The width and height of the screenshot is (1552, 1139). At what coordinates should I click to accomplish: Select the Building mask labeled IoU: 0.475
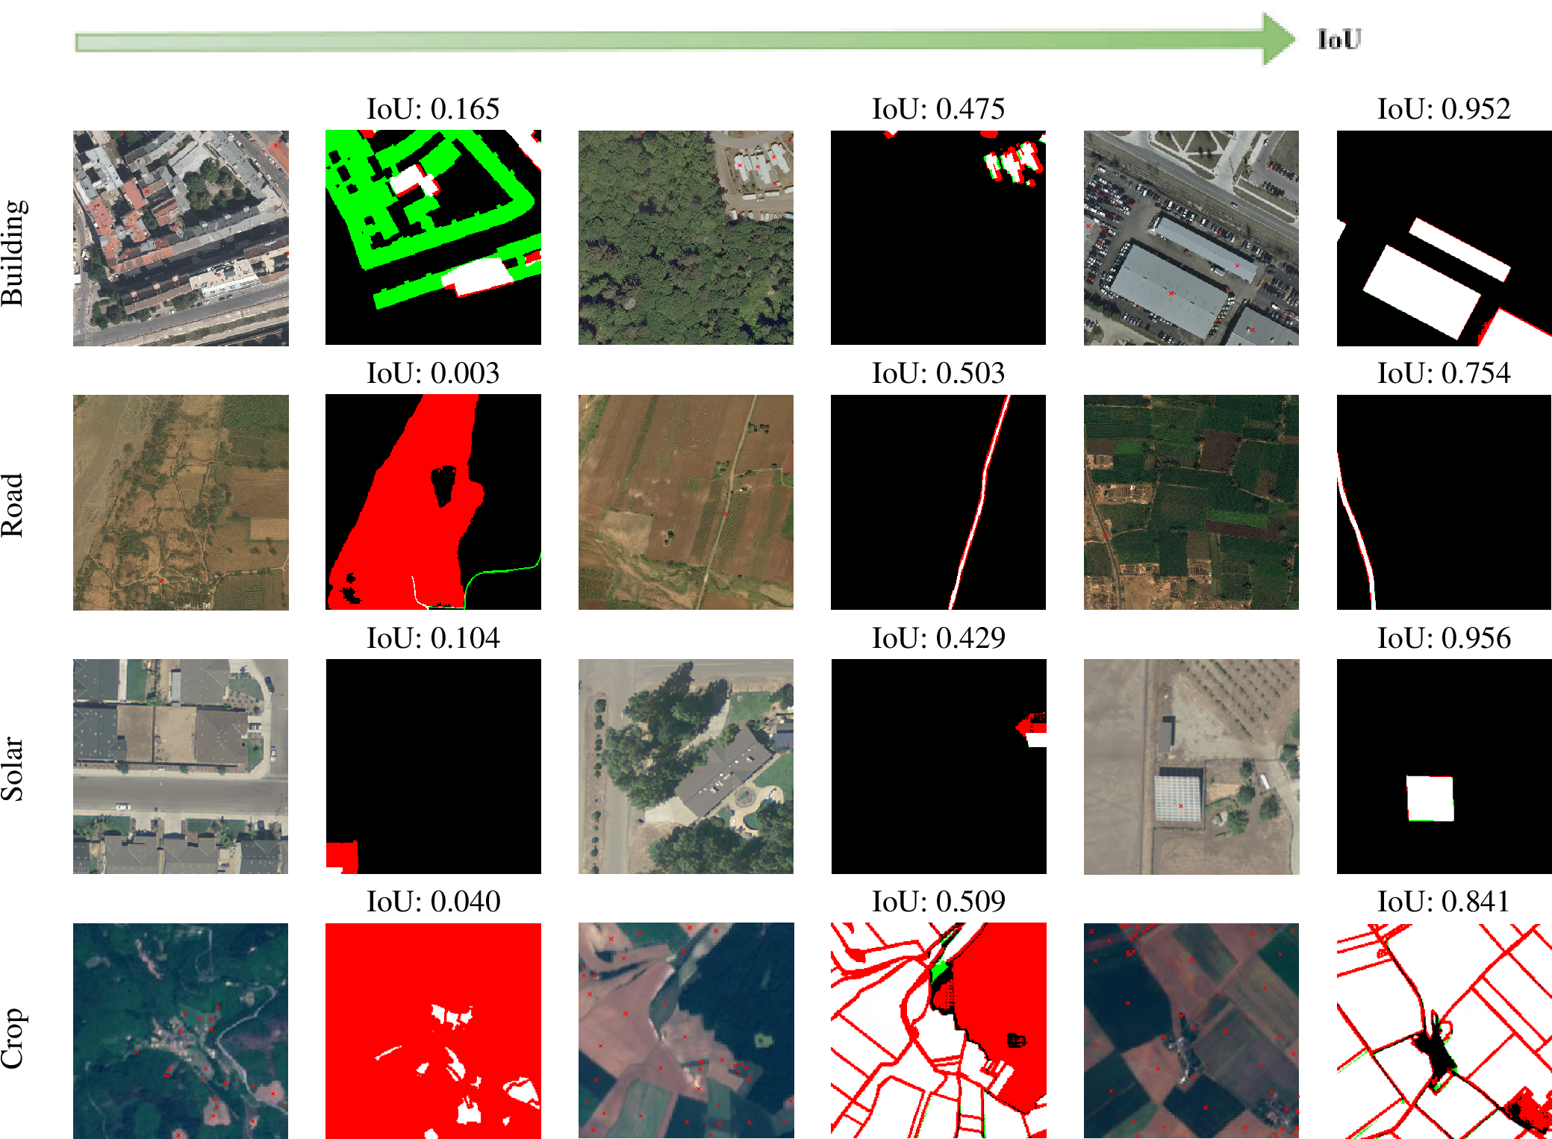pos(938,238)
